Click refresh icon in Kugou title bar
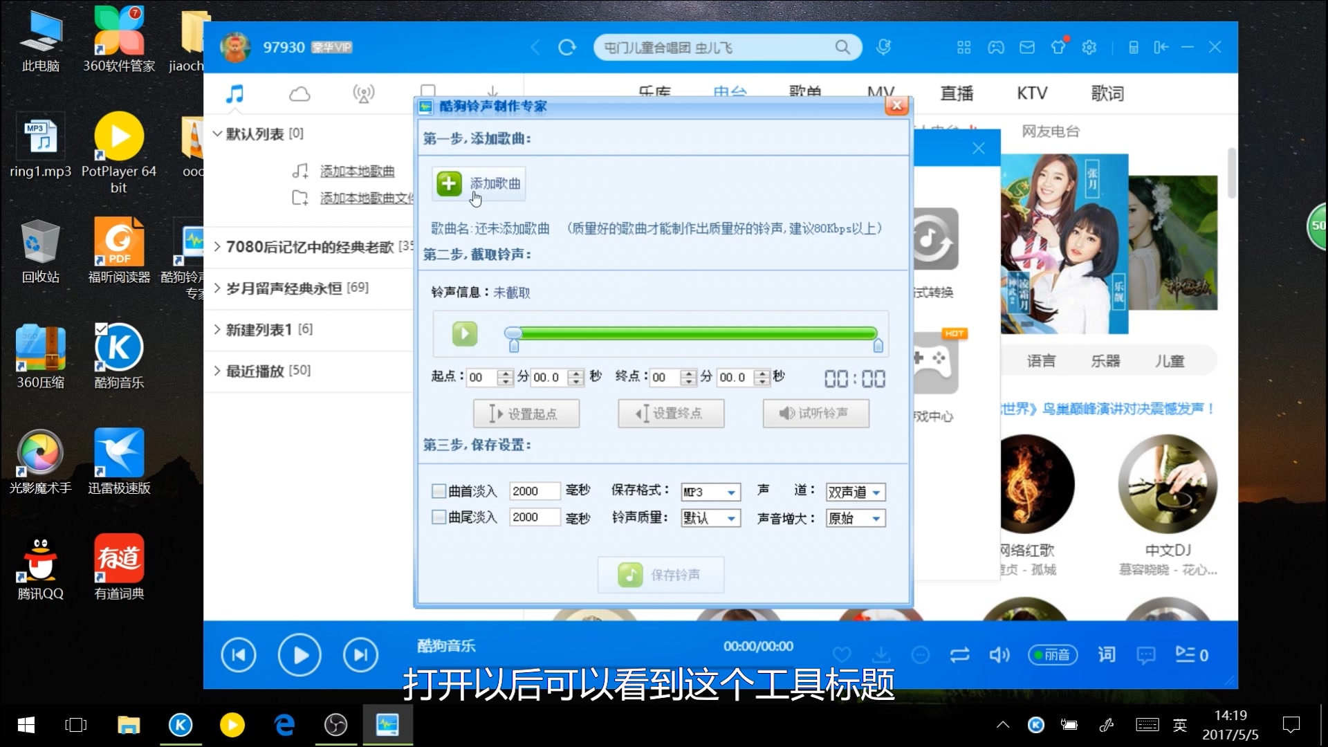Viewport: 1328px width, 747px height. pos(567,47)
